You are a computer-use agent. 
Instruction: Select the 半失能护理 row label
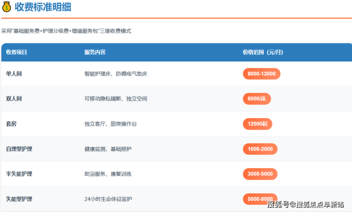19,174
